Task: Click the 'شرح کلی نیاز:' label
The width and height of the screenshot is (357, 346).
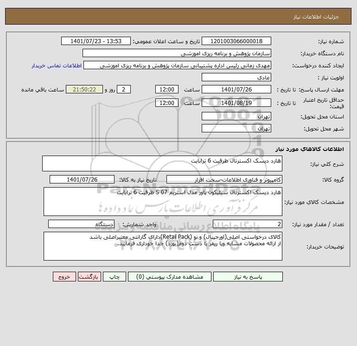Action: 327,164
